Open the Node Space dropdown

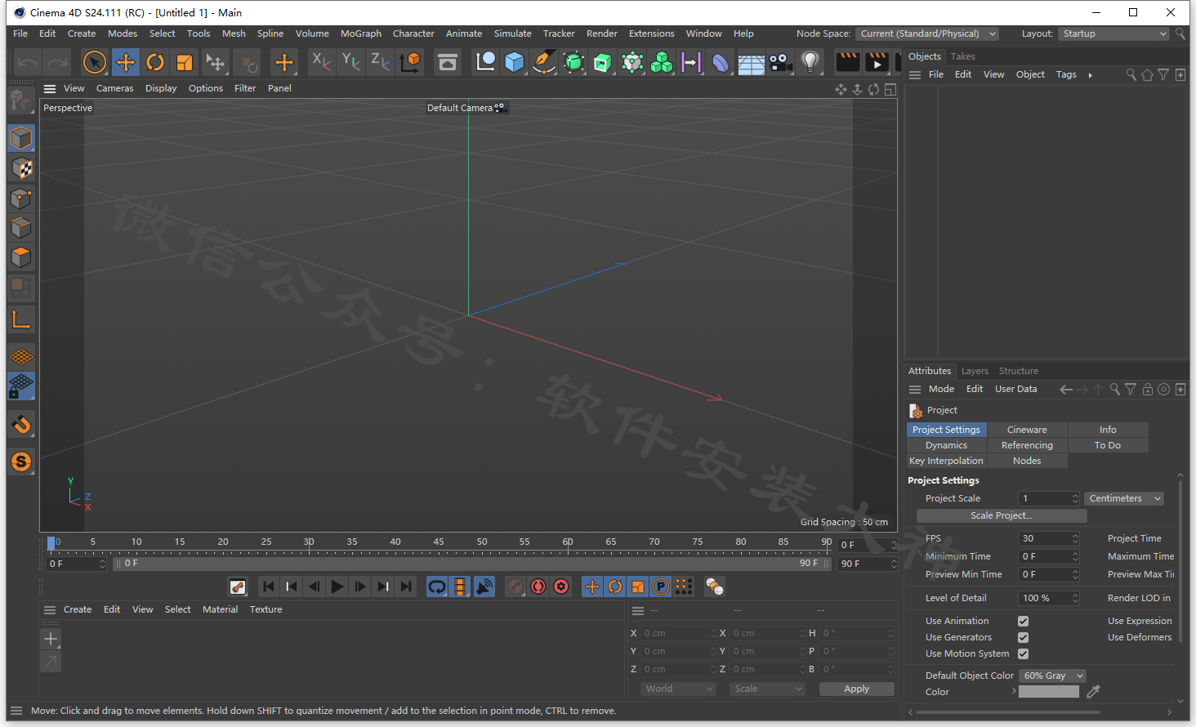coord(927,33)
